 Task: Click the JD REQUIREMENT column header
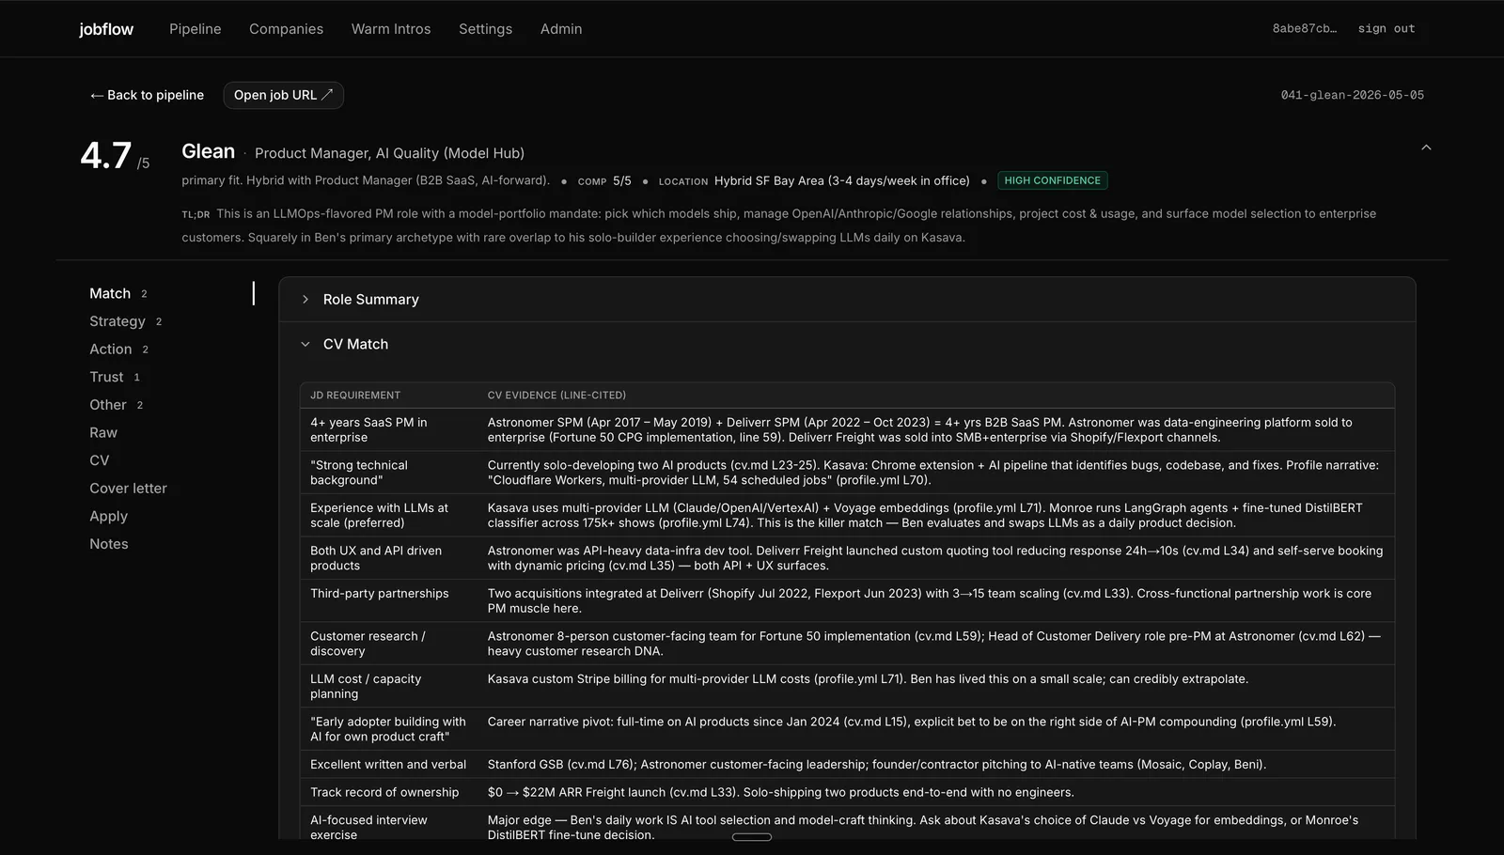(355, 396)
